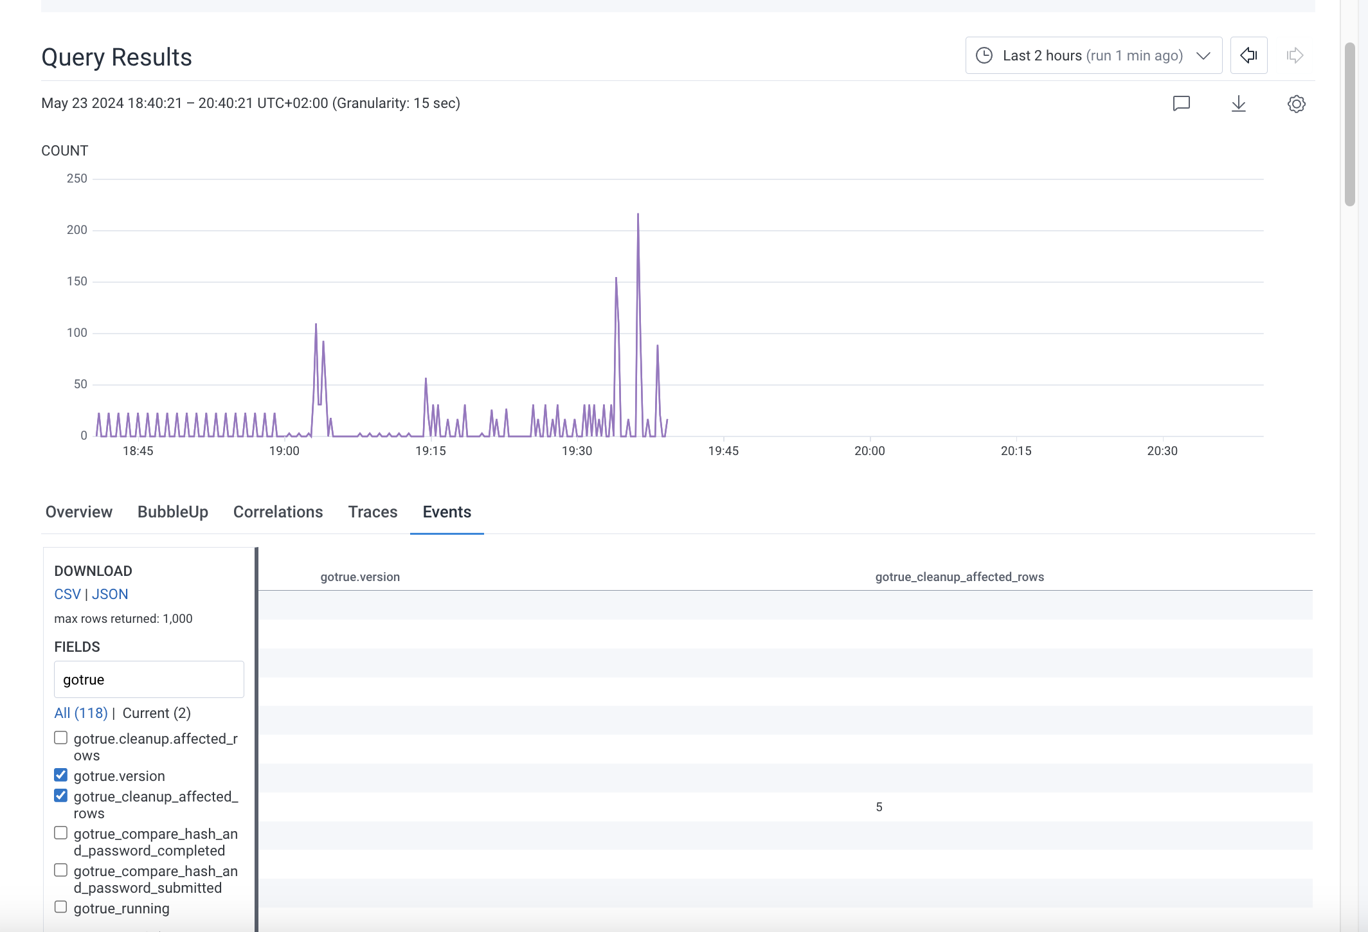
Task: Select the Events tab
Action: (447, 512)
